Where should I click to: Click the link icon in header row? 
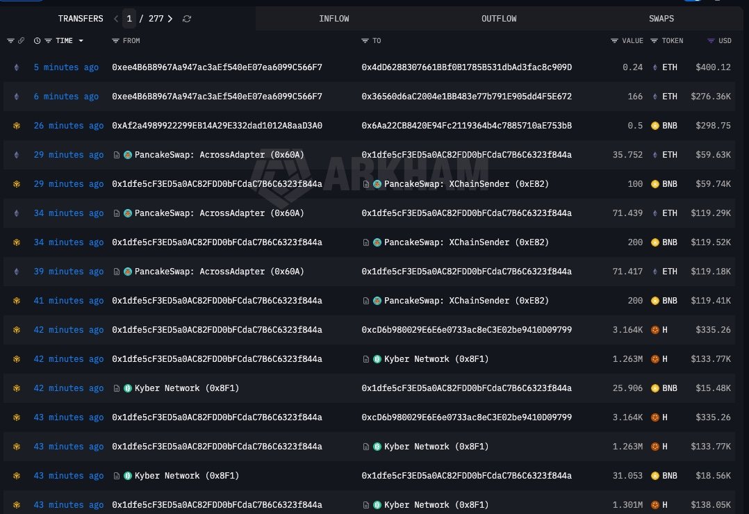[21, 40]
